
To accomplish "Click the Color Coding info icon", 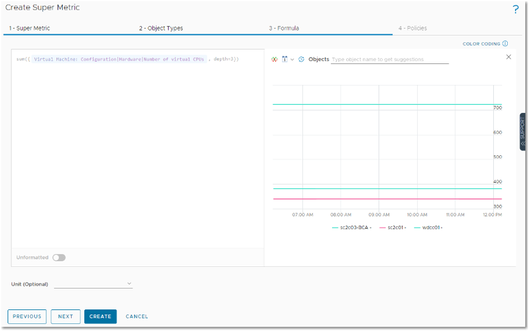I will [505, 44].
